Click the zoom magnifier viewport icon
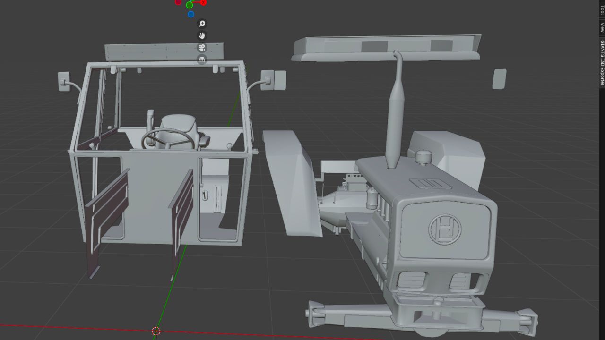 coord(202,24)
